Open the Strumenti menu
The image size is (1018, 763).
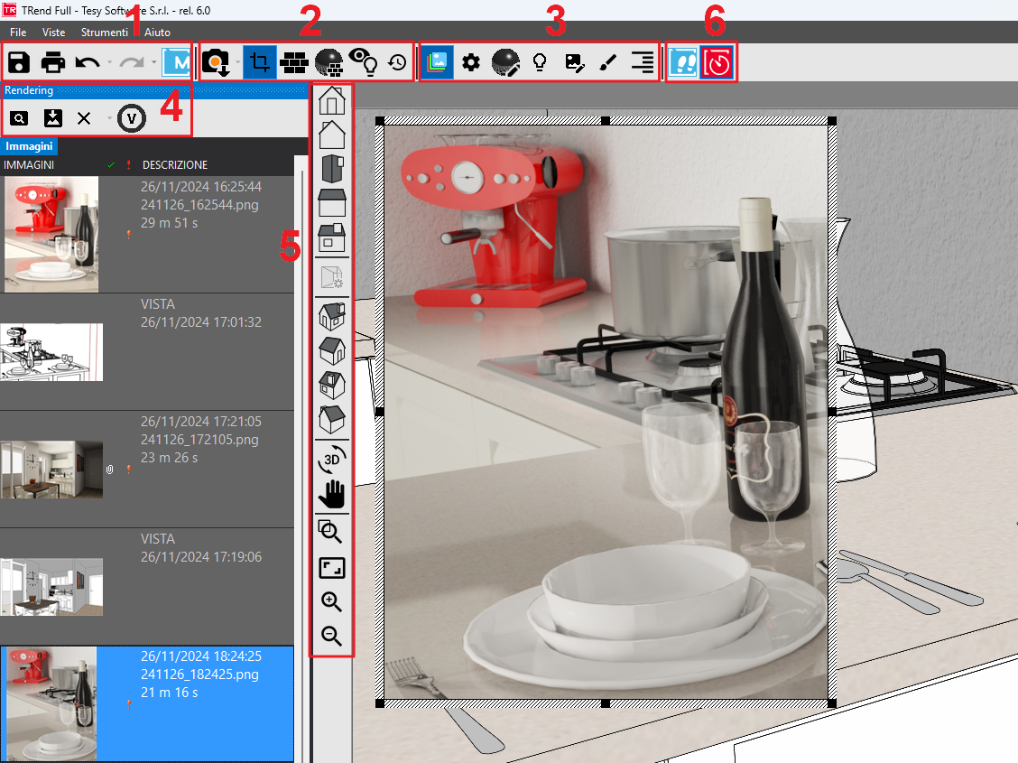pyautogui.click(x=104, y=32)
